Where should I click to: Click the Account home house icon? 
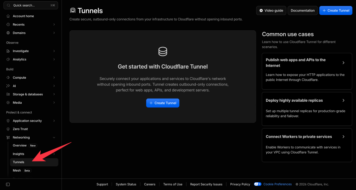tap(8, 16)
